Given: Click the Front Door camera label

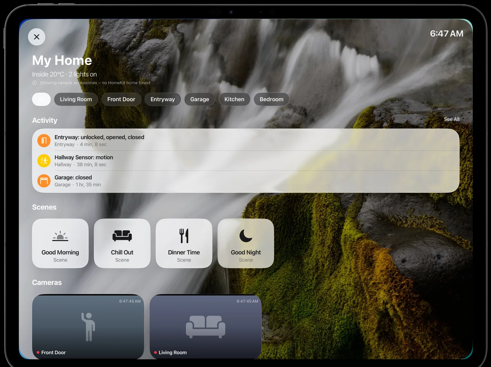Looking at the screenshot, I should click(53, 352).
